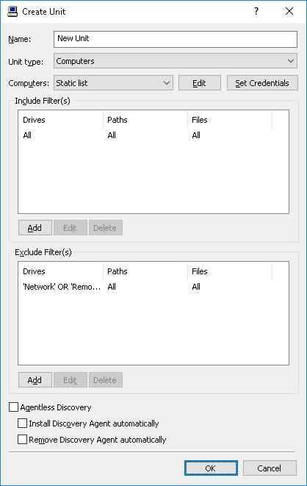Click the question mark help icon
The image size is (307, 486).
coord(256,12)
